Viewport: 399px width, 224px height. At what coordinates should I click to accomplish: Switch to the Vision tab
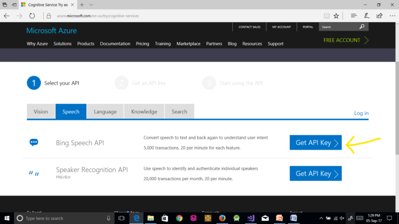[41, 112]
